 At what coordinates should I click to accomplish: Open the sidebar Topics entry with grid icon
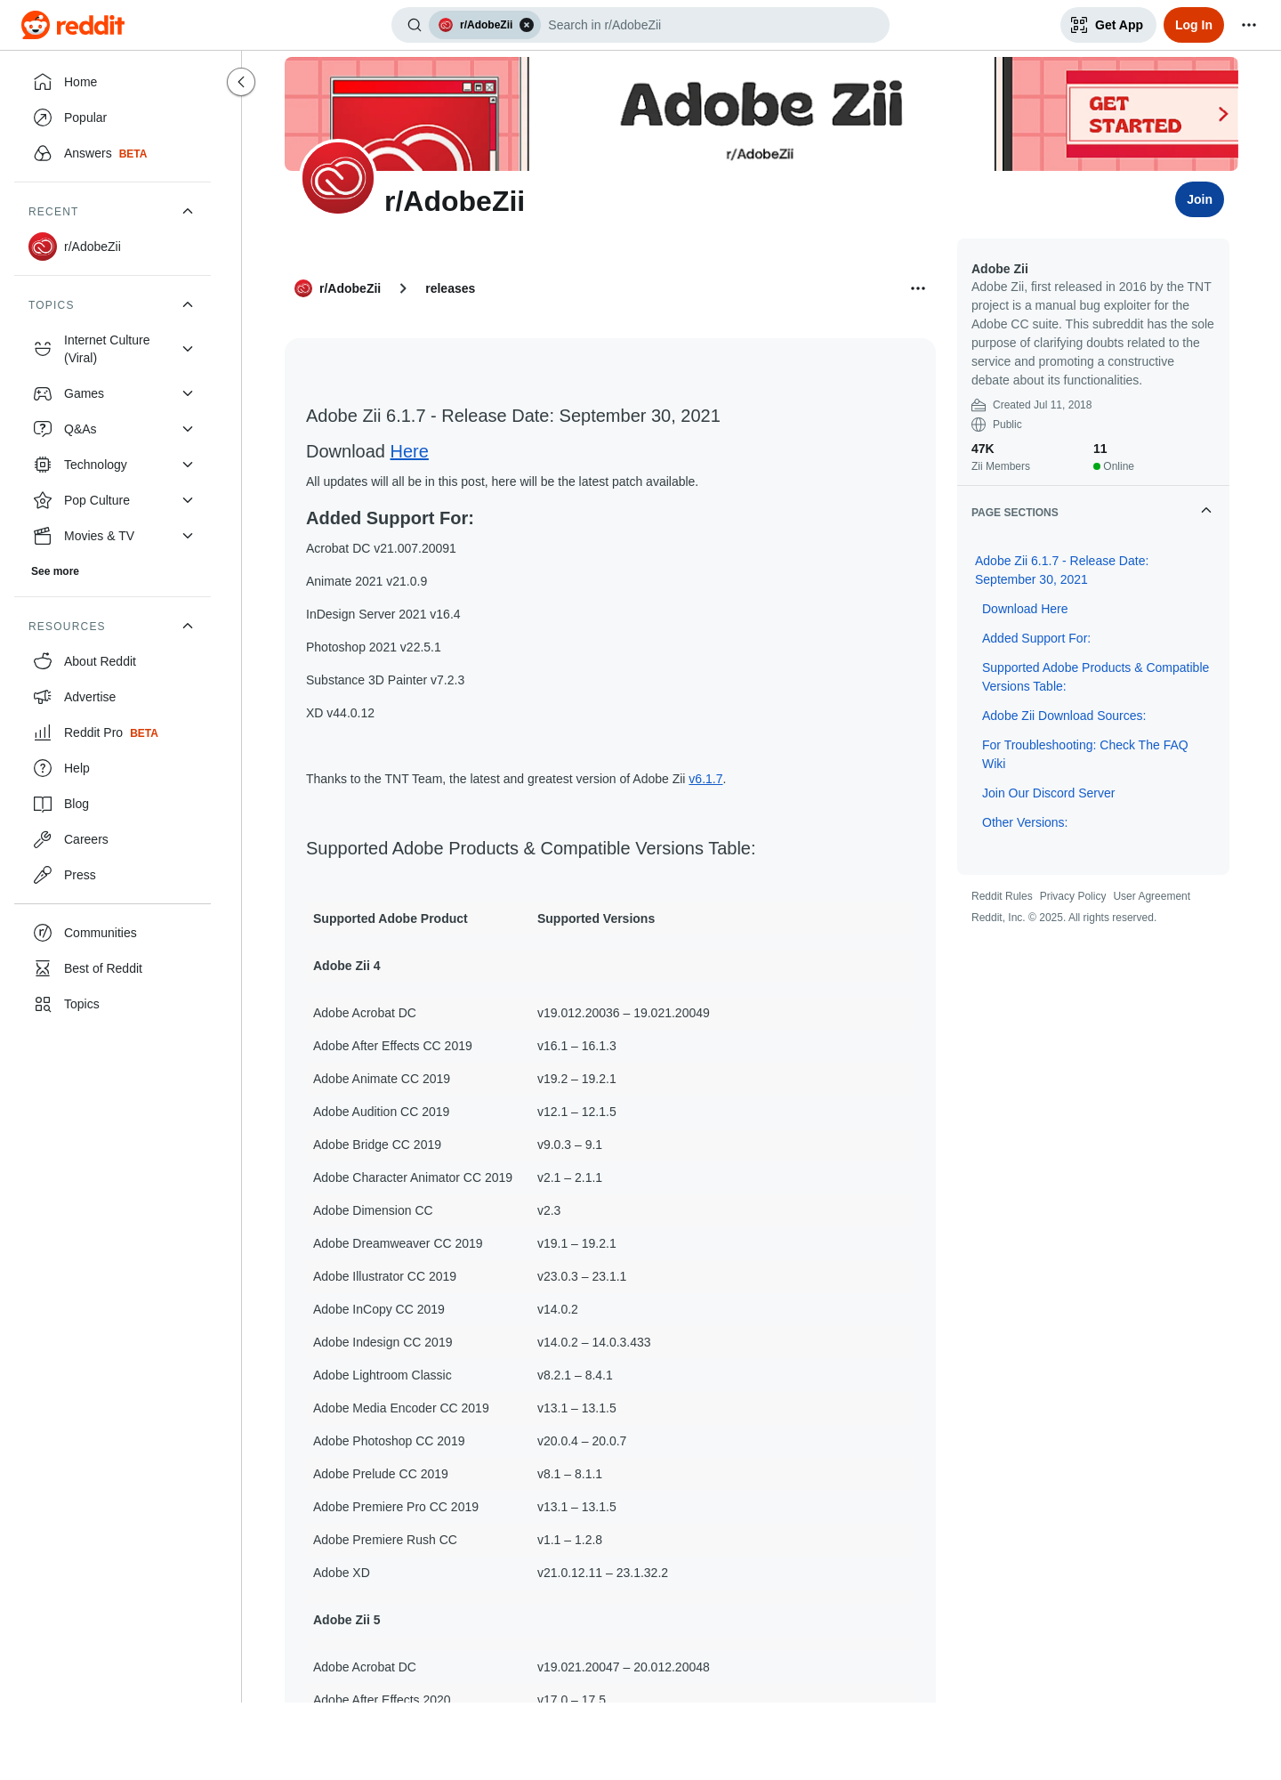point(112,1004)
